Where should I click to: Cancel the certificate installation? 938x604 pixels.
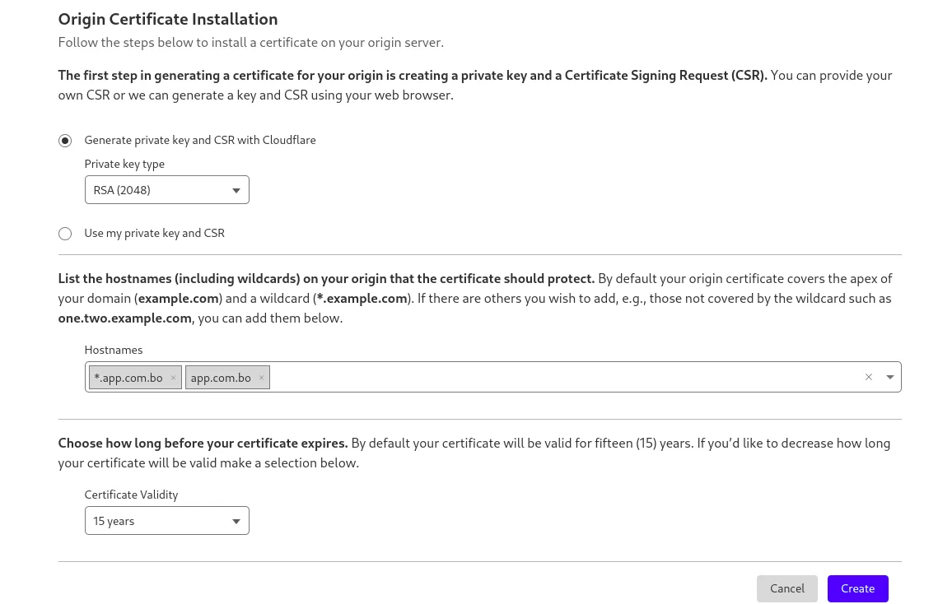coord(787,589)
